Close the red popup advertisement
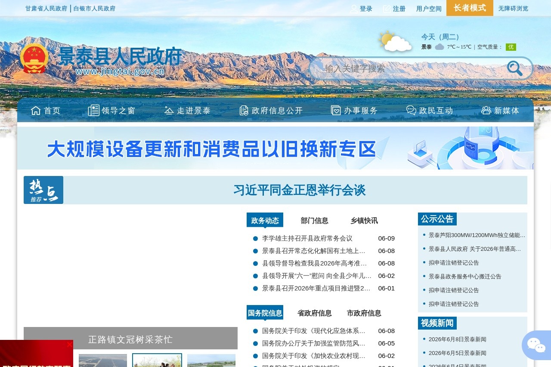 [69, 344]
